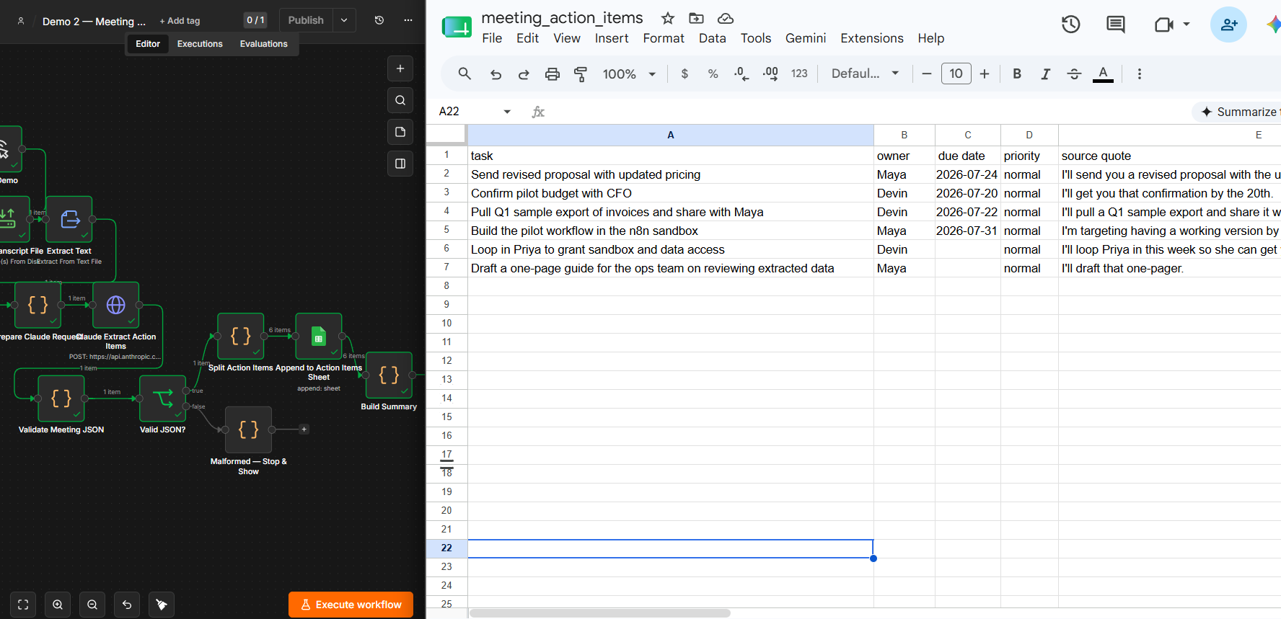Open the more number formats menu
This screenshot has height=619, width=1281.
tap(799, 74)
